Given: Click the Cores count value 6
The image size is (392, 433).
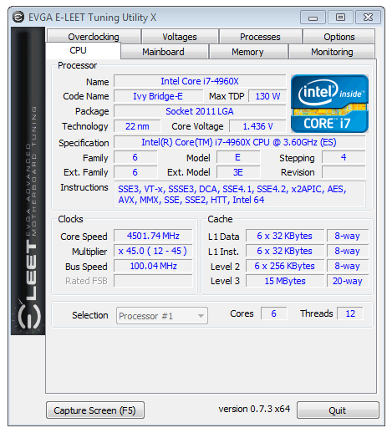Looking at the screenshot, I should (273, 313).
